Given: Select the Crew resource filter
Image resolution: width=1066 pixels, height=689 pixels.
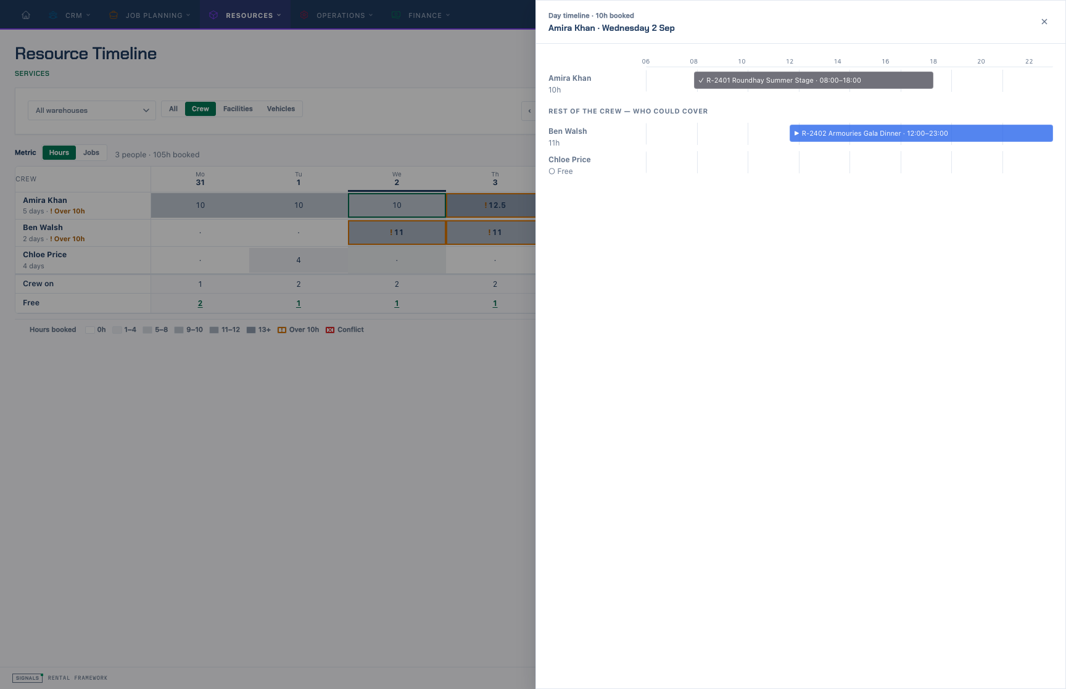Looking at the screenshot, I should coord(200,109).
